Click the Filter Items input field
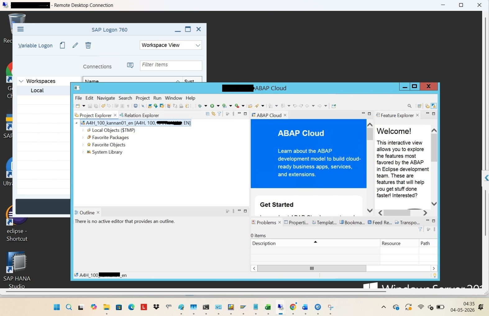The height and width of the screenshot is (316, 489). pyautogui.click(x=171, y=65)
